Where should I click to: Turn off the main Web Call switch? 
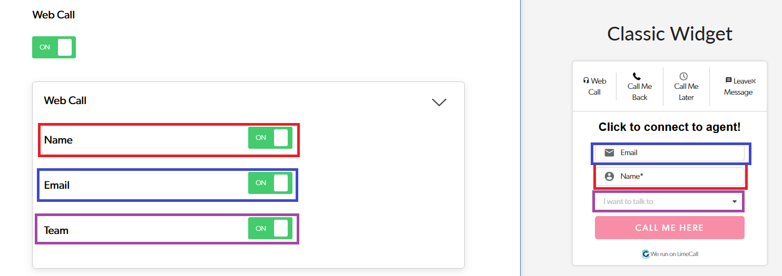click(54, 47)
